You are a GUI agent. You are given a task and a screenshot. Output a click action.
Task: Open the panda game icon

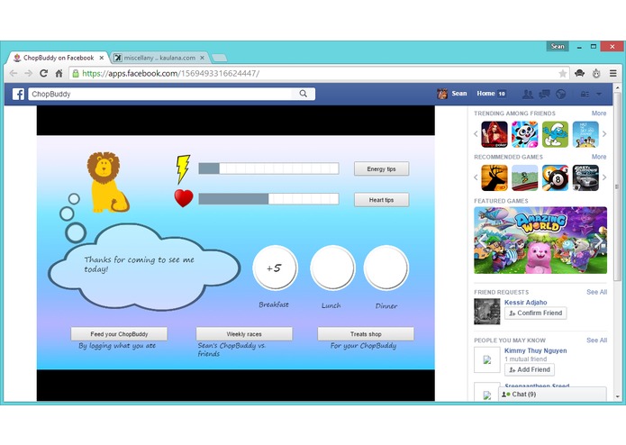tap(524, 134)
